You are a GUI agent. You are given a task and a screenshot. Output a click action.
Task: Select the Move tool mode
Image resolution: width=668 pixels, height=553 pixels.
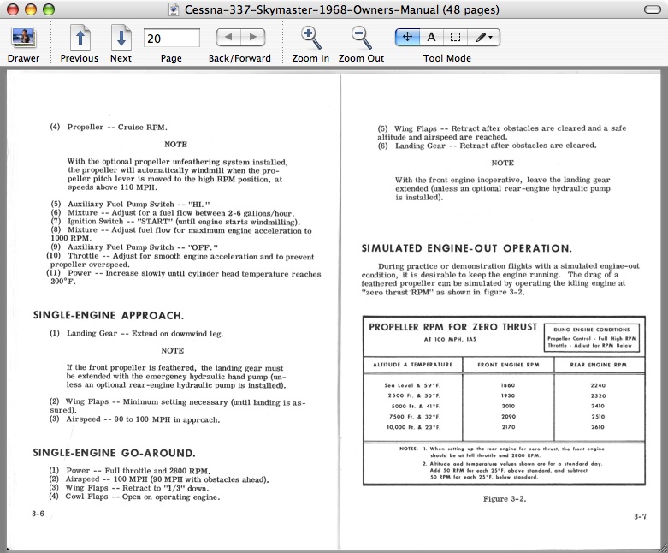click(x=406, y=38)
